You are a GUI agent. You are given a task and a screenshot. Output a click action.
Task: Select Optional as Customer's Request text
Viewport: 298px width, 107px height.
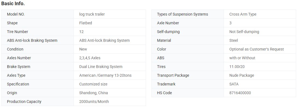point(256,49)
